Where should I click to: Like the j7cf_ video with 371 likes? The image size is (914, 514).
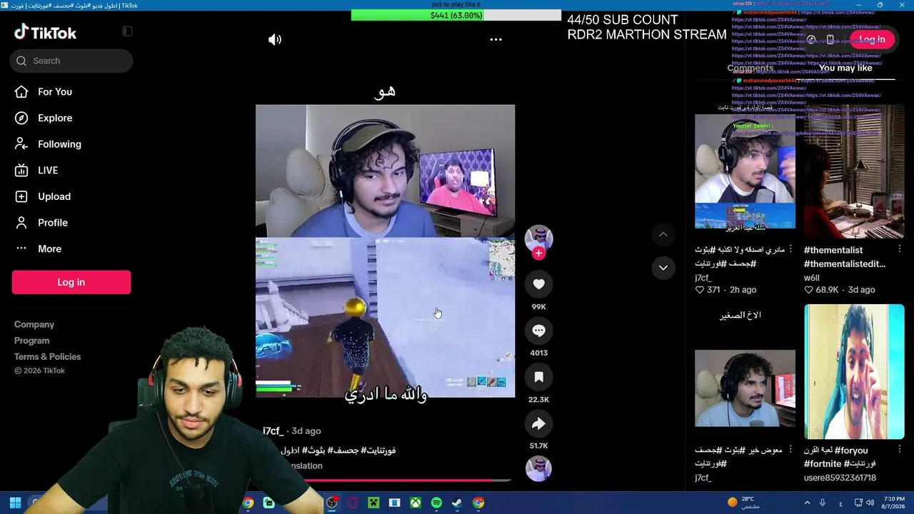point(700,291)
